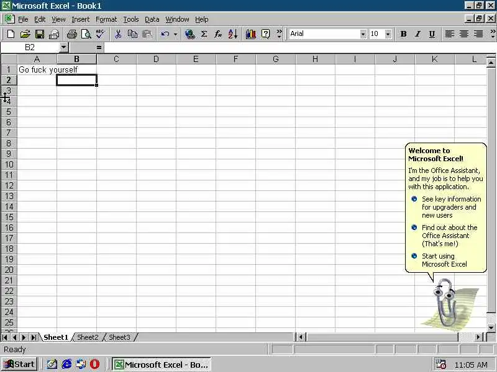Open Office Assistant help question icon
Viewport: 497px width, 372px height.
[x=265, y=34]
